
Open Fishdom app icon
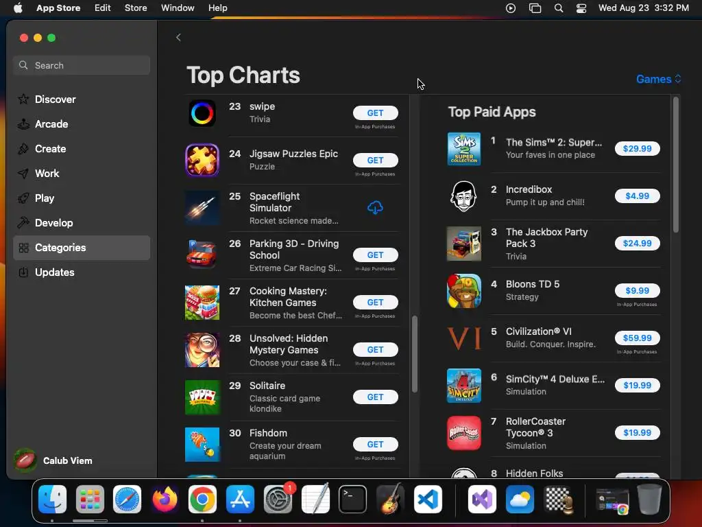coord(202,445)
